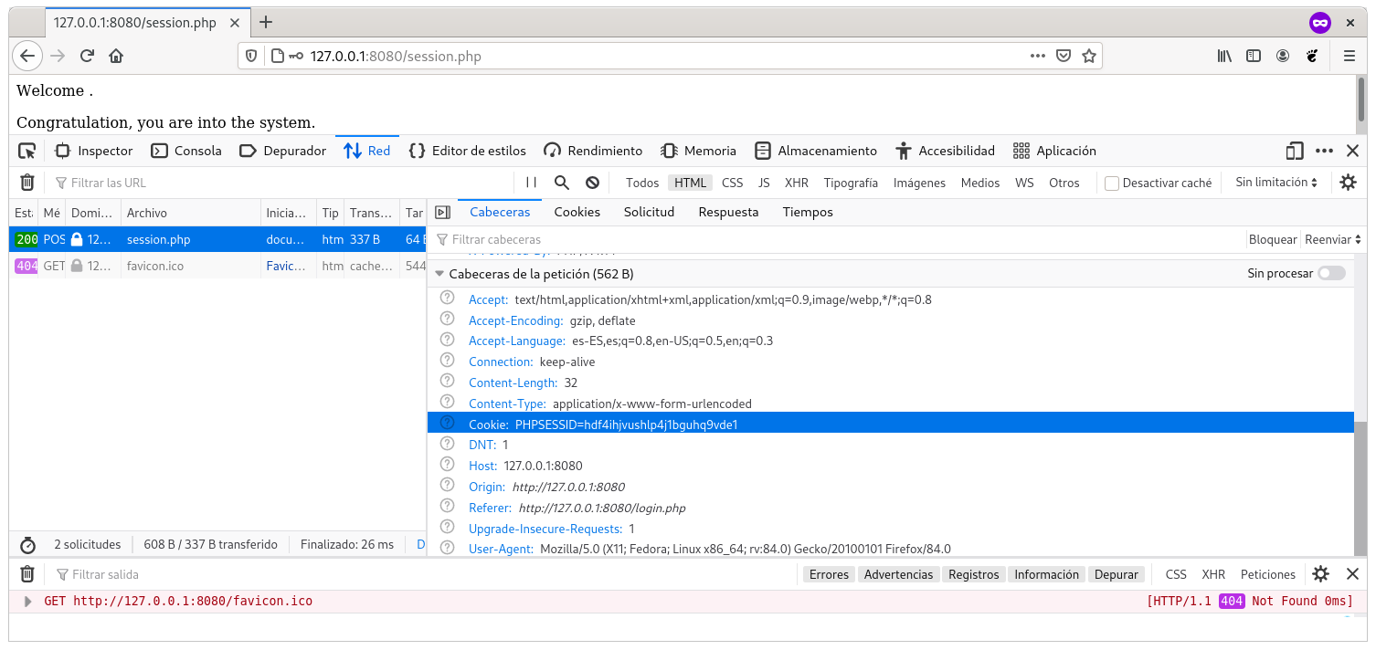The width and height of the screenshot is (1376, 650).
Task: Open request blocking panel icon
Action: pyautogui.click(x=592, y=183)
